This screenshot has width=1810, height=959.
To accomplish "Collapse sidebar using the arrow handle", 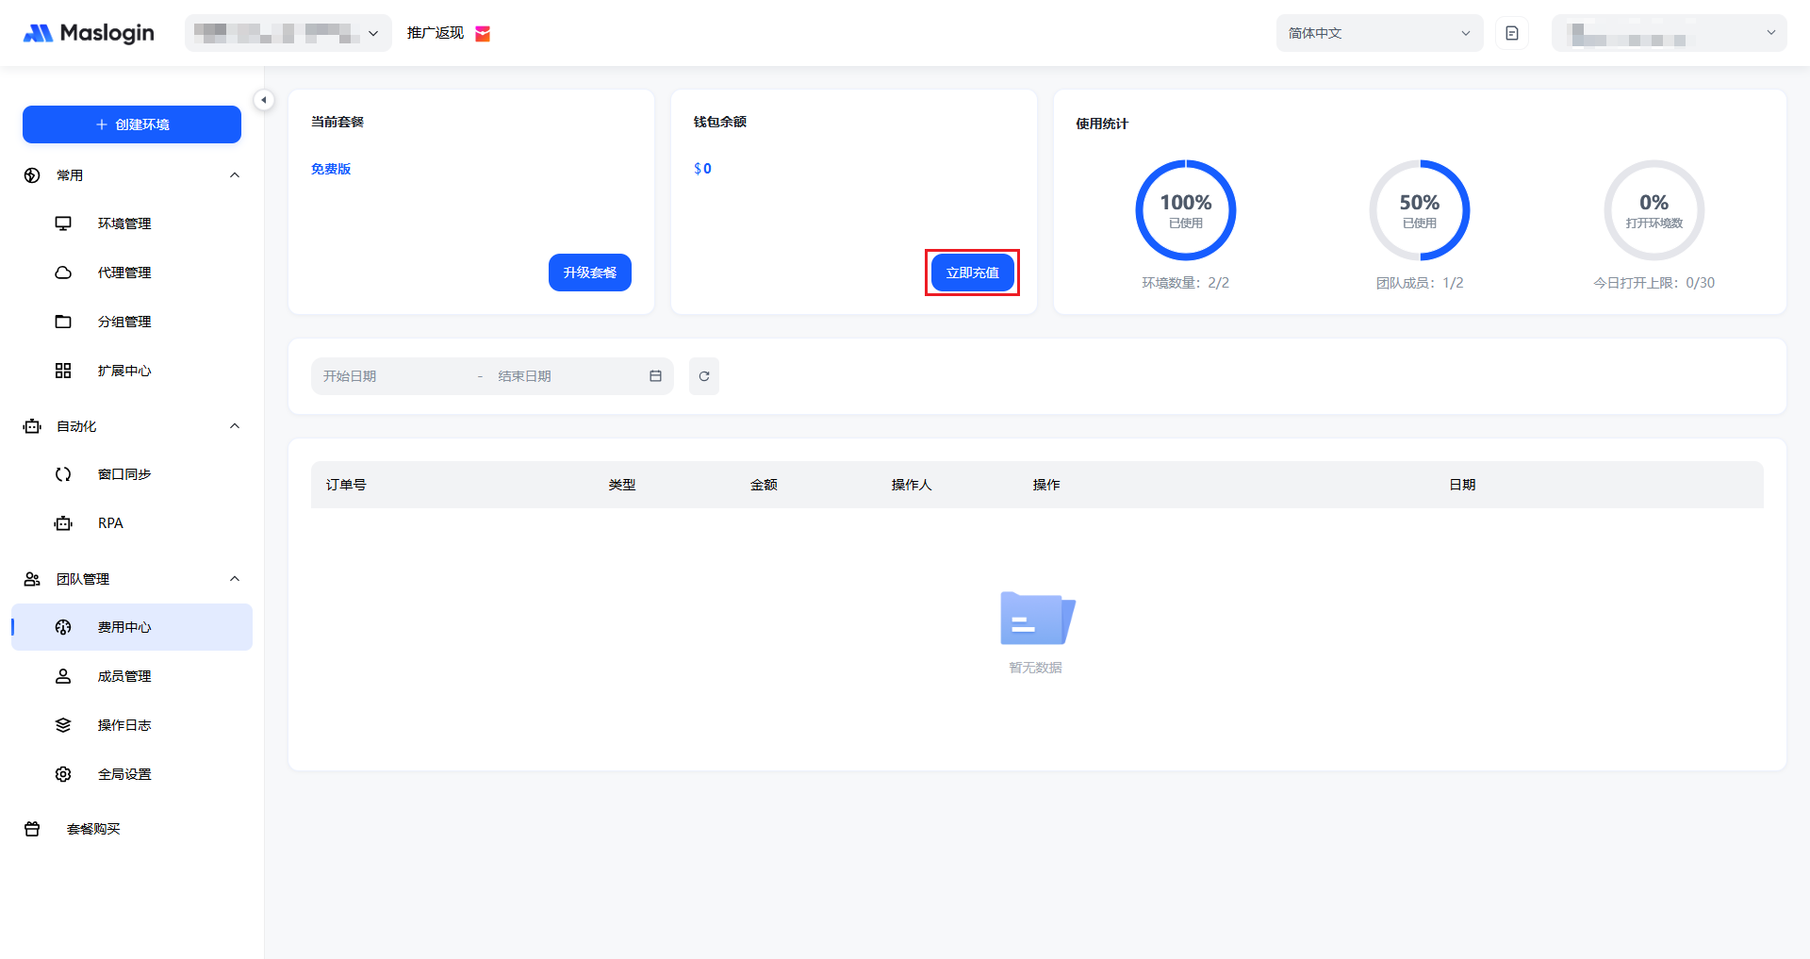I will click(x=264, y=100).
